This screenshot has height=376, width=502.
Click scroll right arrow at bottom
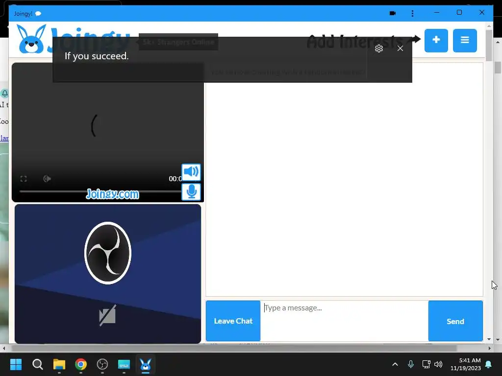tap(490, 348)
